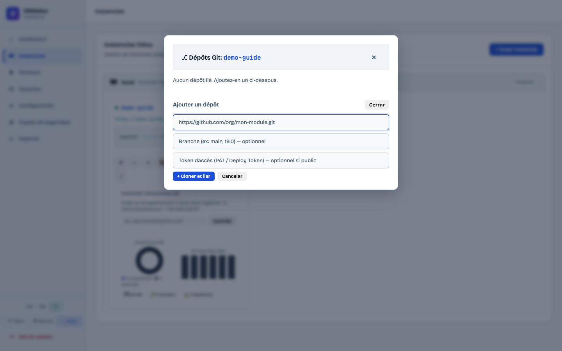Image resolution: width=562 pixels, height=351 pixels.
Task: Click the Cloner et lier button
Action: [194, 176]
